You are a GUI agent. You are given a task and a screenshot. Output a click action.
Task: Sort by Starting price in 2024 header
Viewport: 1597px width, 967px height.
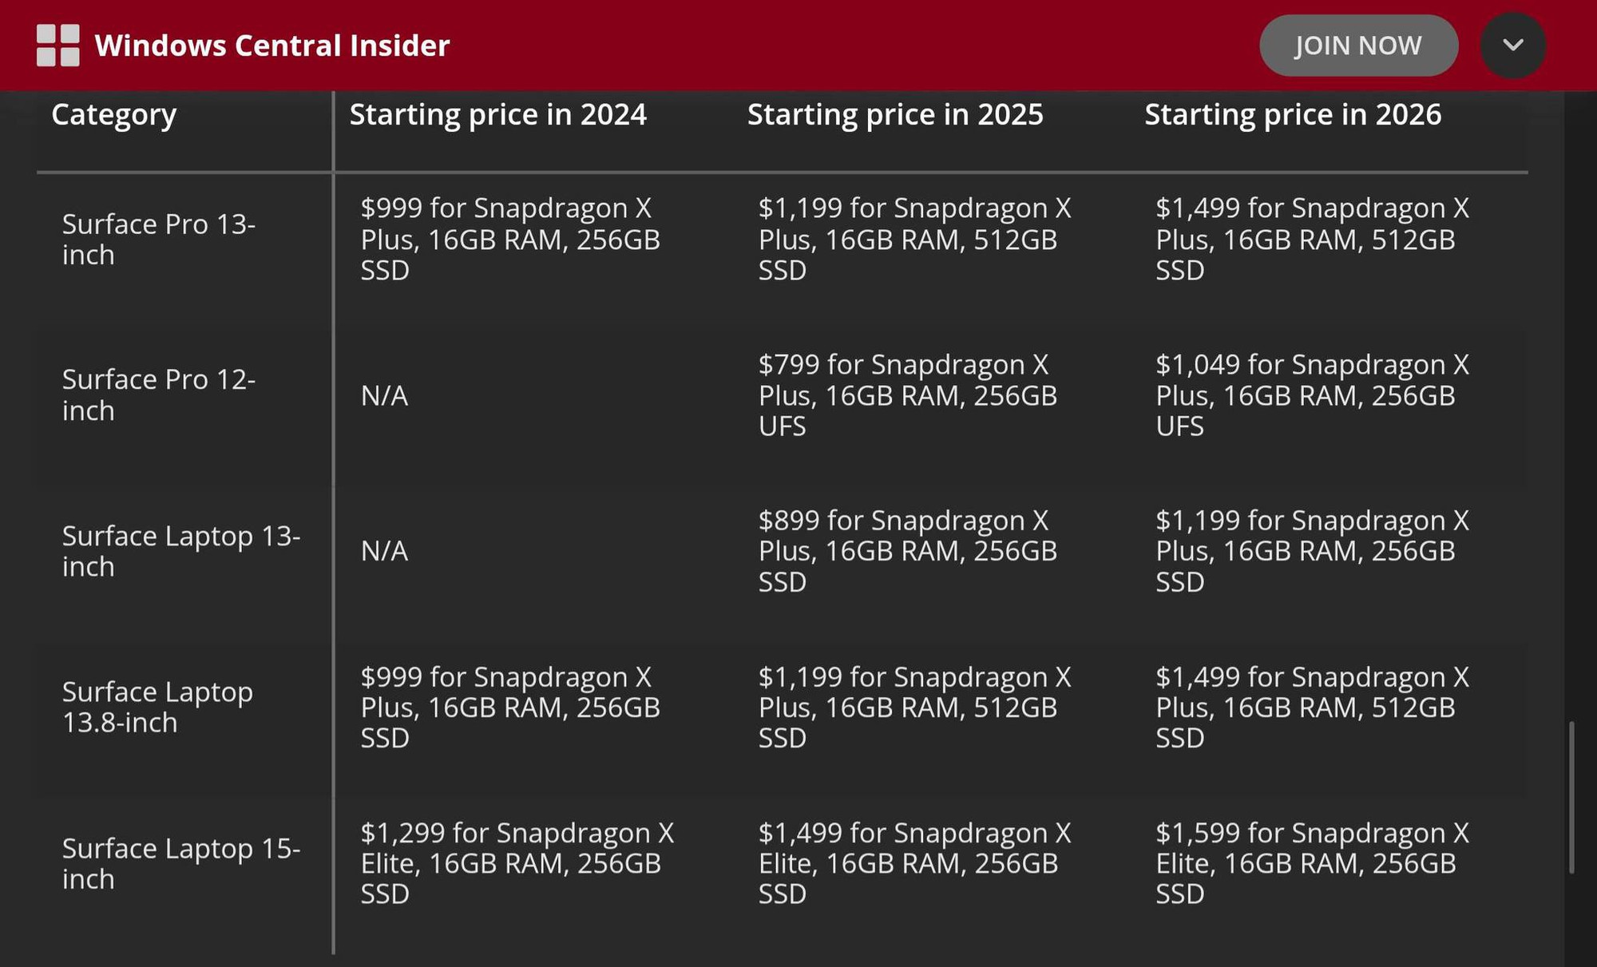coord(497,115)
